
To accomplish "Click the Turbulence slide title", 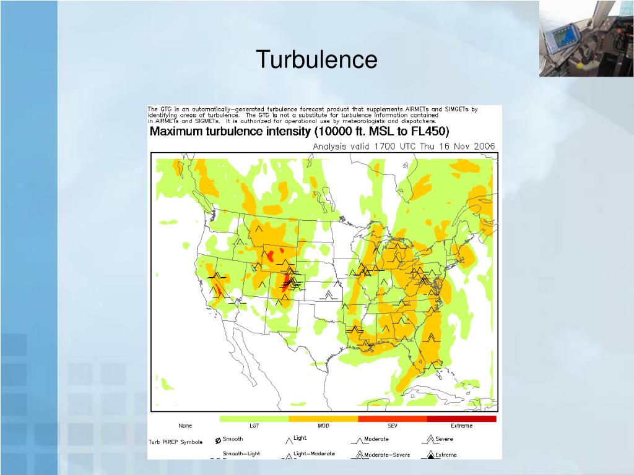I will 316,59.
